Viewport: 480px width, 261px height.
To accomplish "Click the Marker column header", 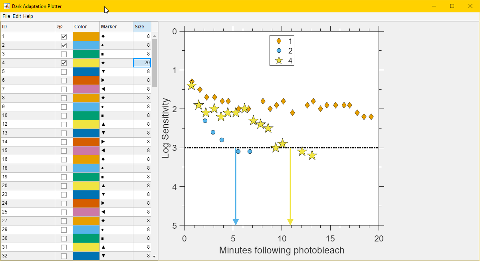I will click(116, 27).
